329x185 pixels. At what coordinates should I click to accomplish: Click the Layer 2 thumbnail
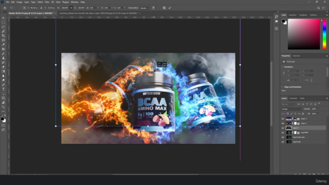pos(289,128)
